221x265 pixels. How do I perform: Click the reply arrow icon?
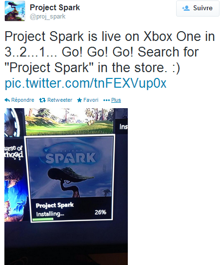tap(7, 100)
